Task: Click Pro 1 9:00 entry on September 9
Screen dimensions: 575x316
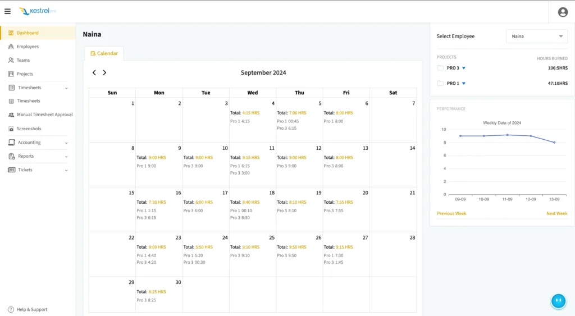Action: [x=147, y=166]
